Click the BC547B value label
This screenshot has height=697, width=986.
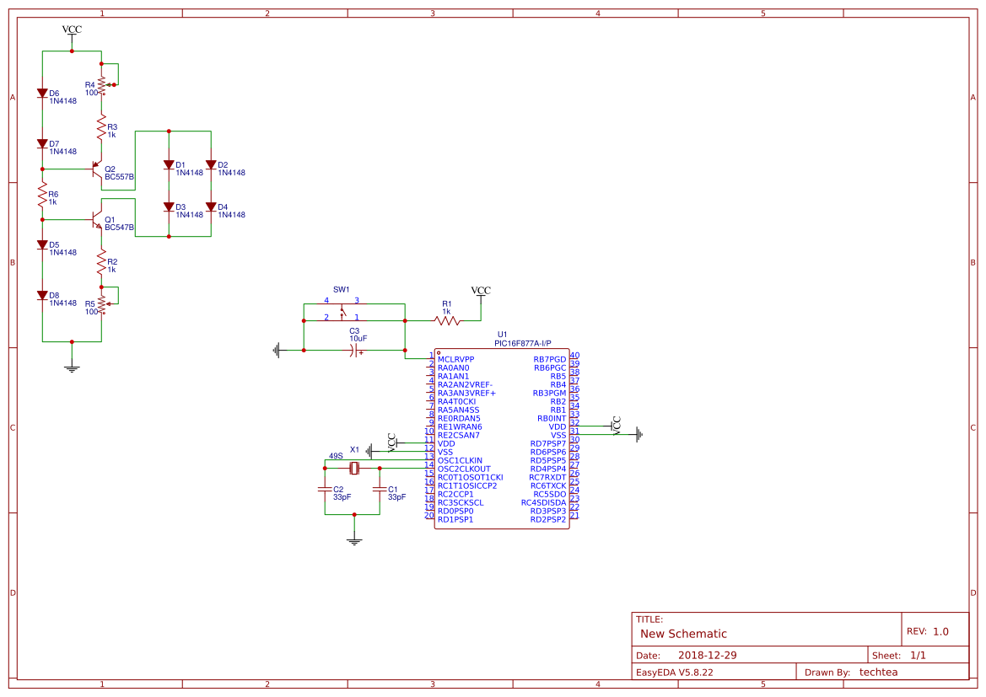(119, 228)
